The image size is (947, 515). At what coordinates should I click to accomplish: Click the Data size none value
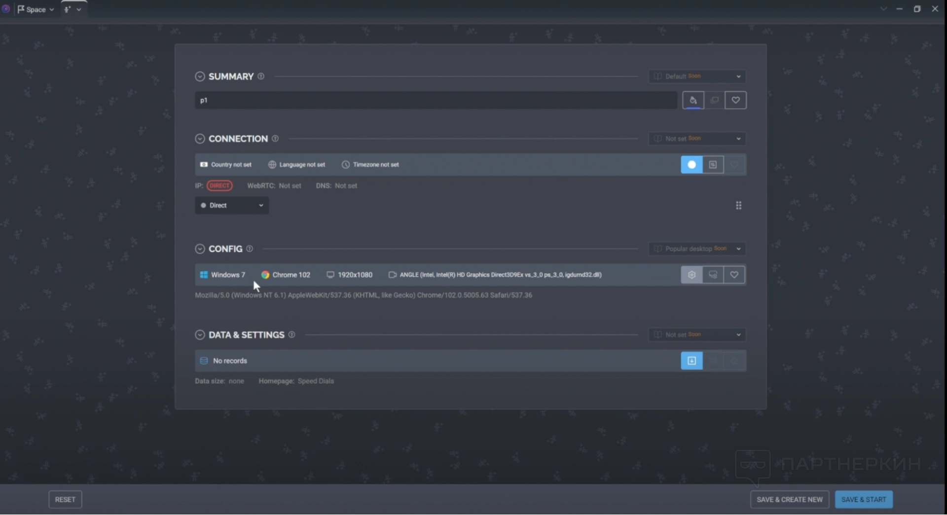click(x=236, y=381)
